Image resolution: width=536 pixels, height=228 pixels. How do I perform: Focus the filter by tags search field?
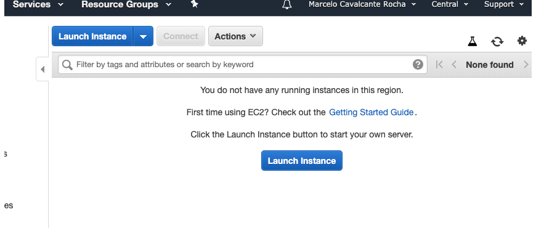[243, 65]
